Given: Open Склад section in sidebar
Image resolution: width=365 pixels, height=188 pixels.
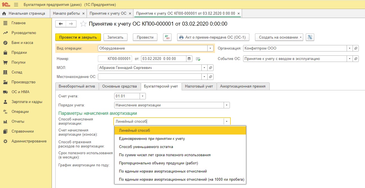Looking at the screenshot, I should [17, 72].
